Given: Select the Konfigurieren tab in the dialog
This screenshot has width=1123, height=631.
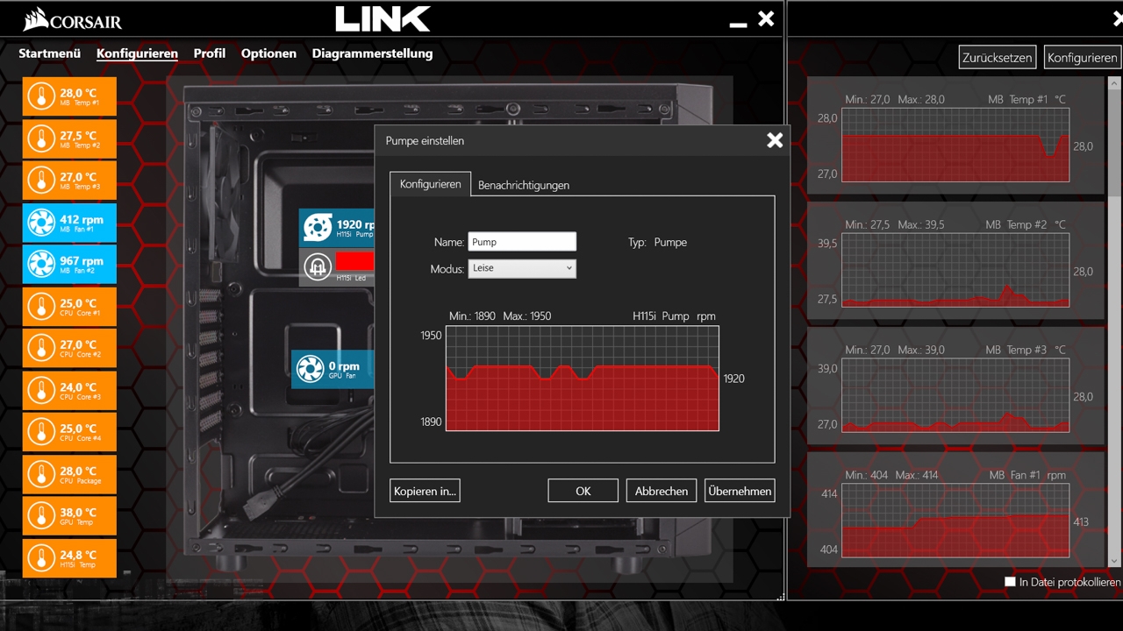Looking at the screenshot, I should pos(431,184).
